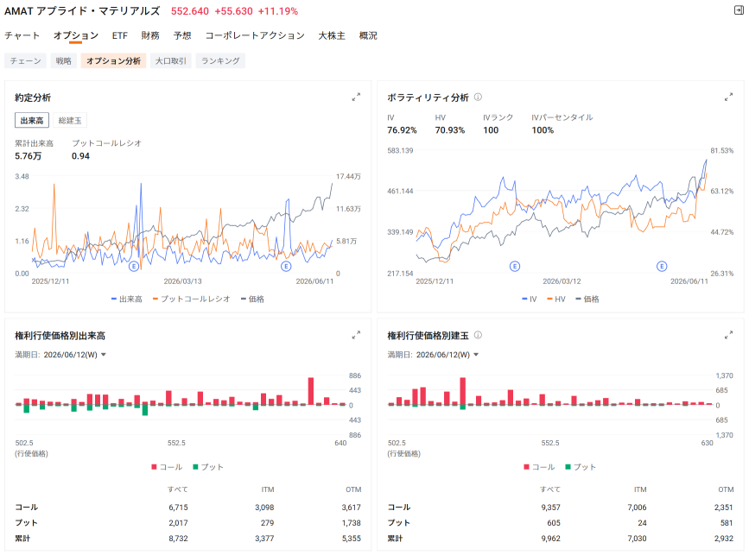The height and width of the screenshot is (555, 749).
Task: Toggle 価格 legend series in volatility chart
Action: (587, 300)
